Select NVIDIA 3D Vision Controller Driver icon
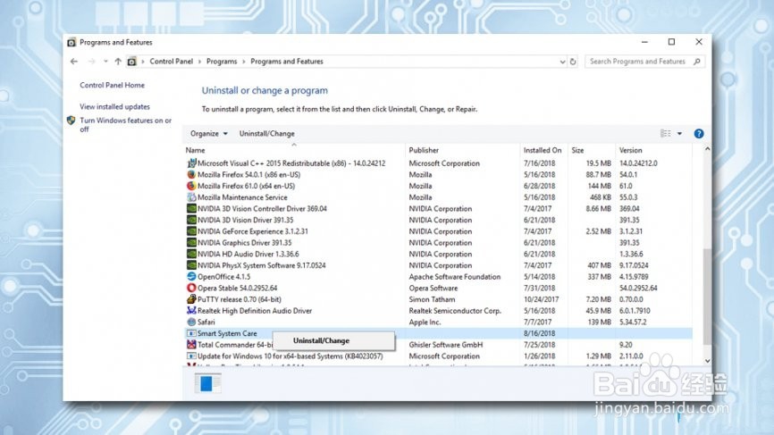Viewport: 774px width, 435px height. click(191, 208)
